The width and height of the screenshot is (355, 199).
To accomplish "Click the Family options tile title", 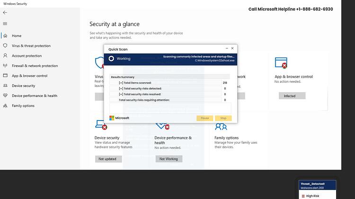I will [227, 138].
